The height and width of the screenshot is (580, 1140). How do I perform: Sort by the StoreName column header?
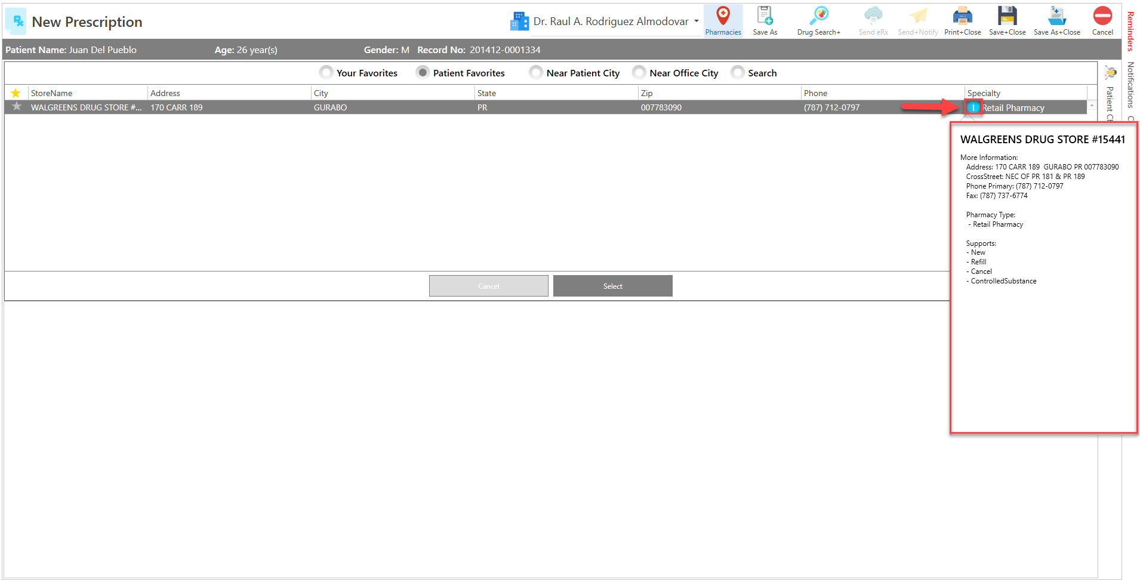[88, 93]
